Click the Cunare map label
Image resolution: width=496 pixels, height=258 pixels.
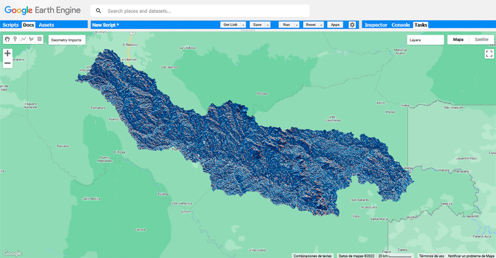point(140,230)
